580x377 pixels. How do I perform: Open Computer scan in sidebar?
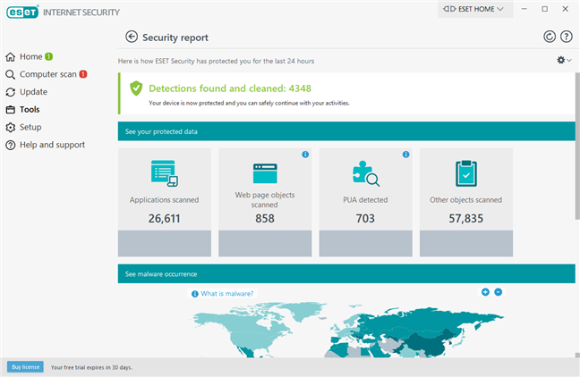48,74
